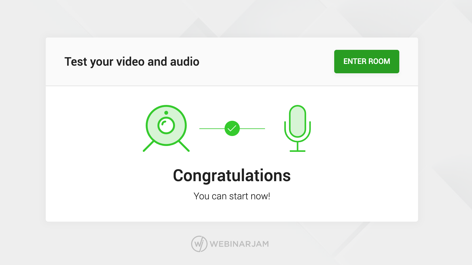Select the green webcam icon

click(x=166, y=128)
